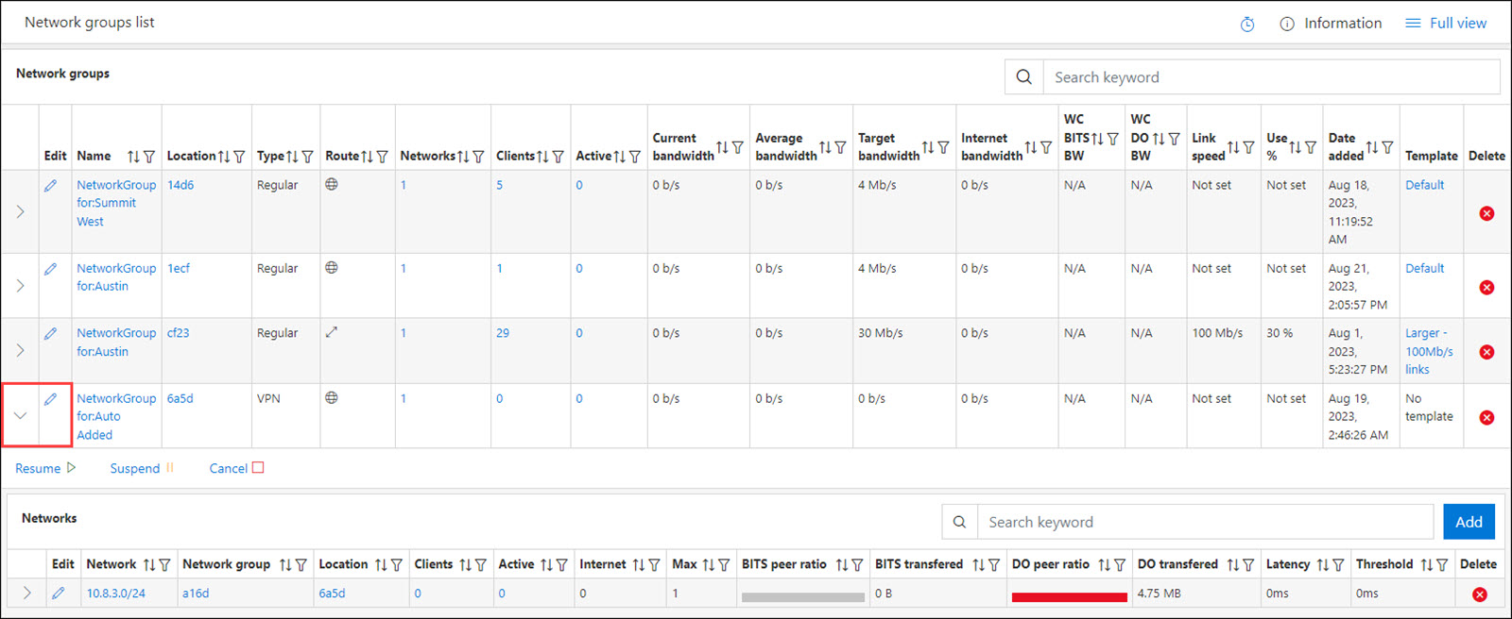Click the Add network button

point(1469,522)
